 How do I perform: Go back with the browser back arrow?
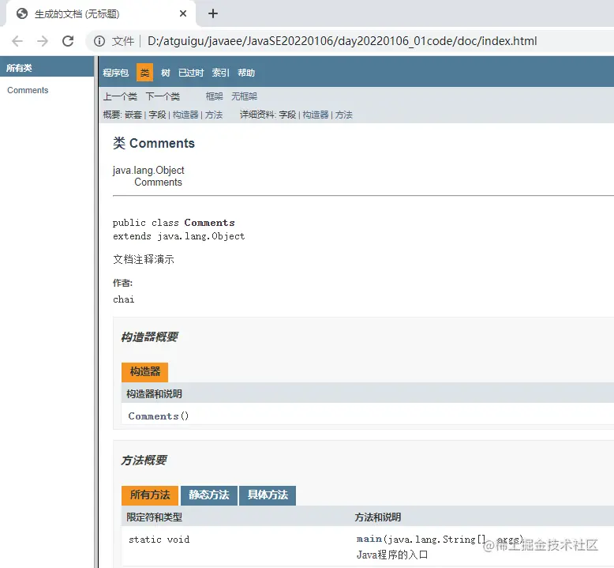pyautogui.click(x=17, y=41)
